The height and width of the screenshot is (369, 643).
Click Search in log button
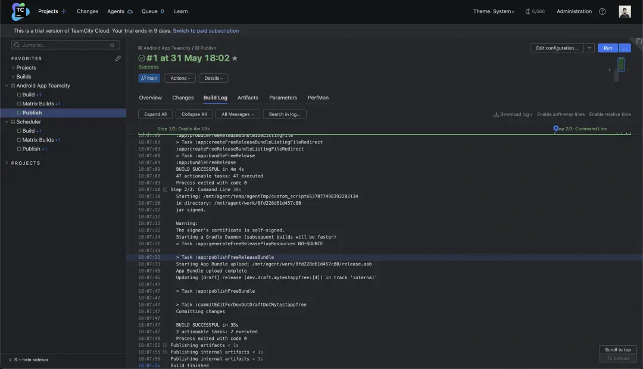(x=285, y=114)
